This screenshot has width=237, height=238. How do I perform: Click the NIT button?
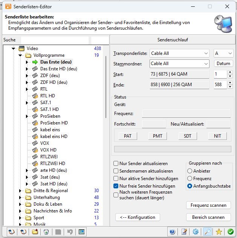217,136
